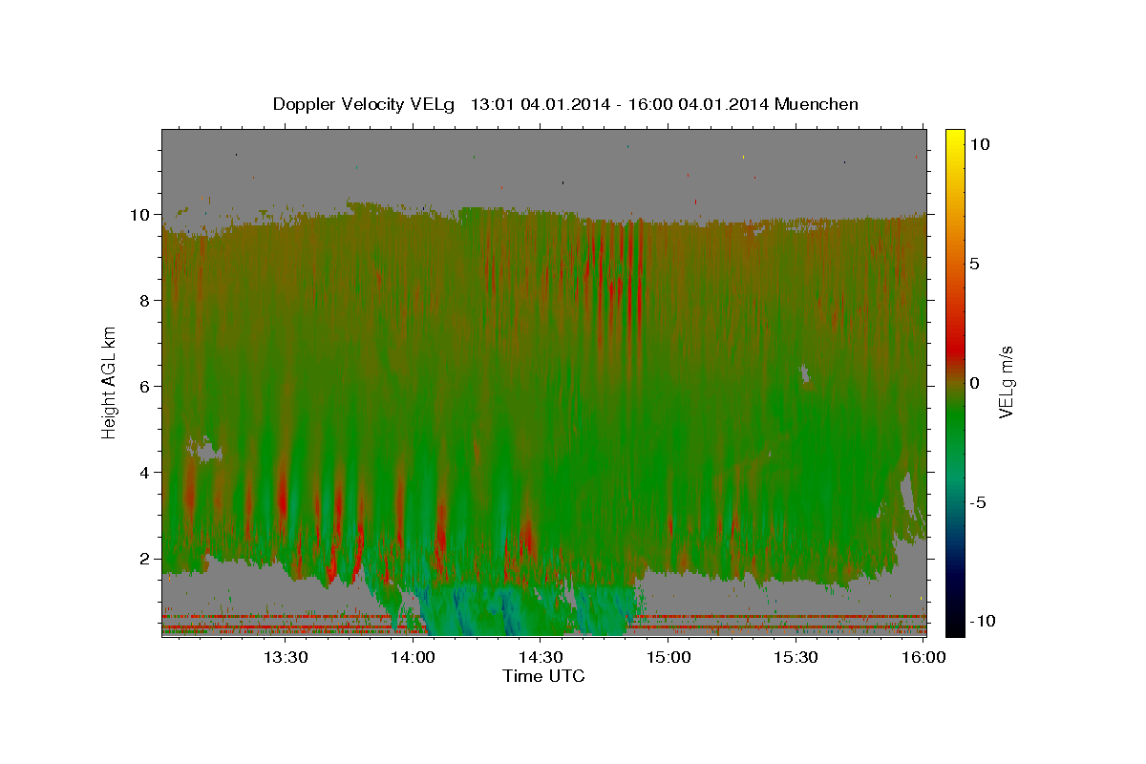
Task: Click the 'Height AGL km' axis label
Action: [109, 382]
